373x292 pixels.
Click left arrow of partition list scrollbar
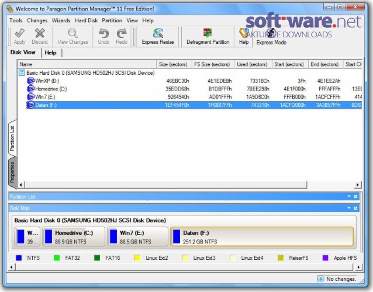[x=21, y=185]
